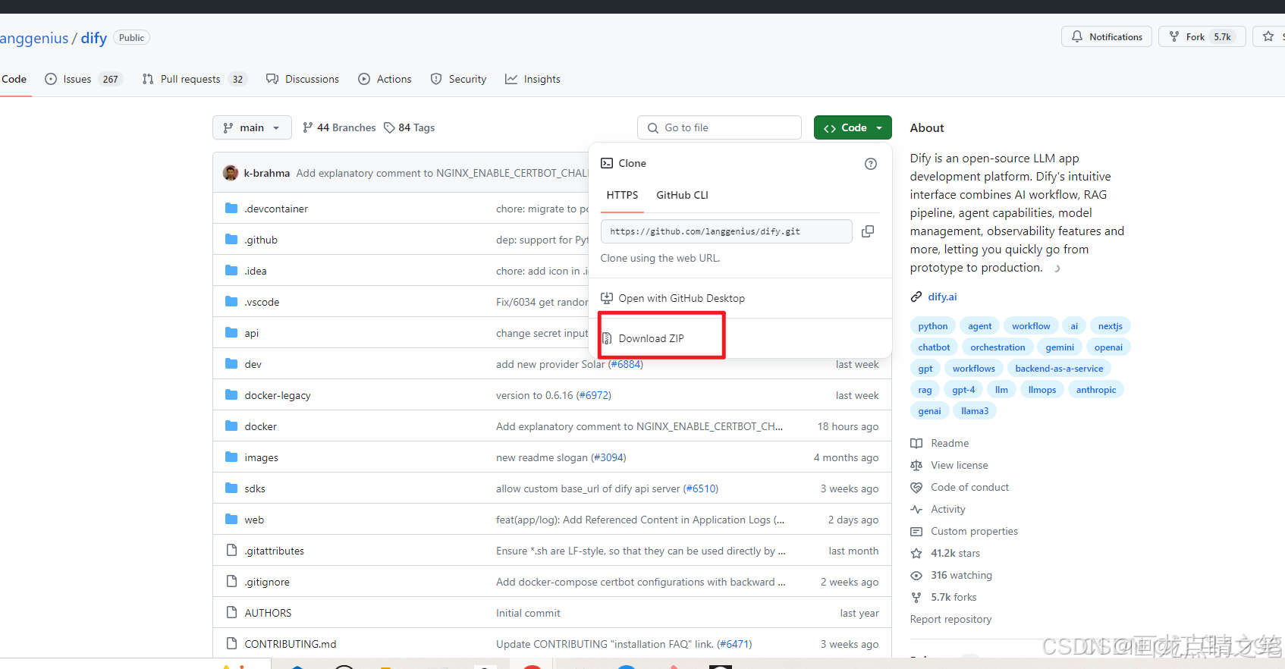Switch to the HTTPS clone tab
1285x669 pixels.
pyautogui.click(x=622, y=195)
